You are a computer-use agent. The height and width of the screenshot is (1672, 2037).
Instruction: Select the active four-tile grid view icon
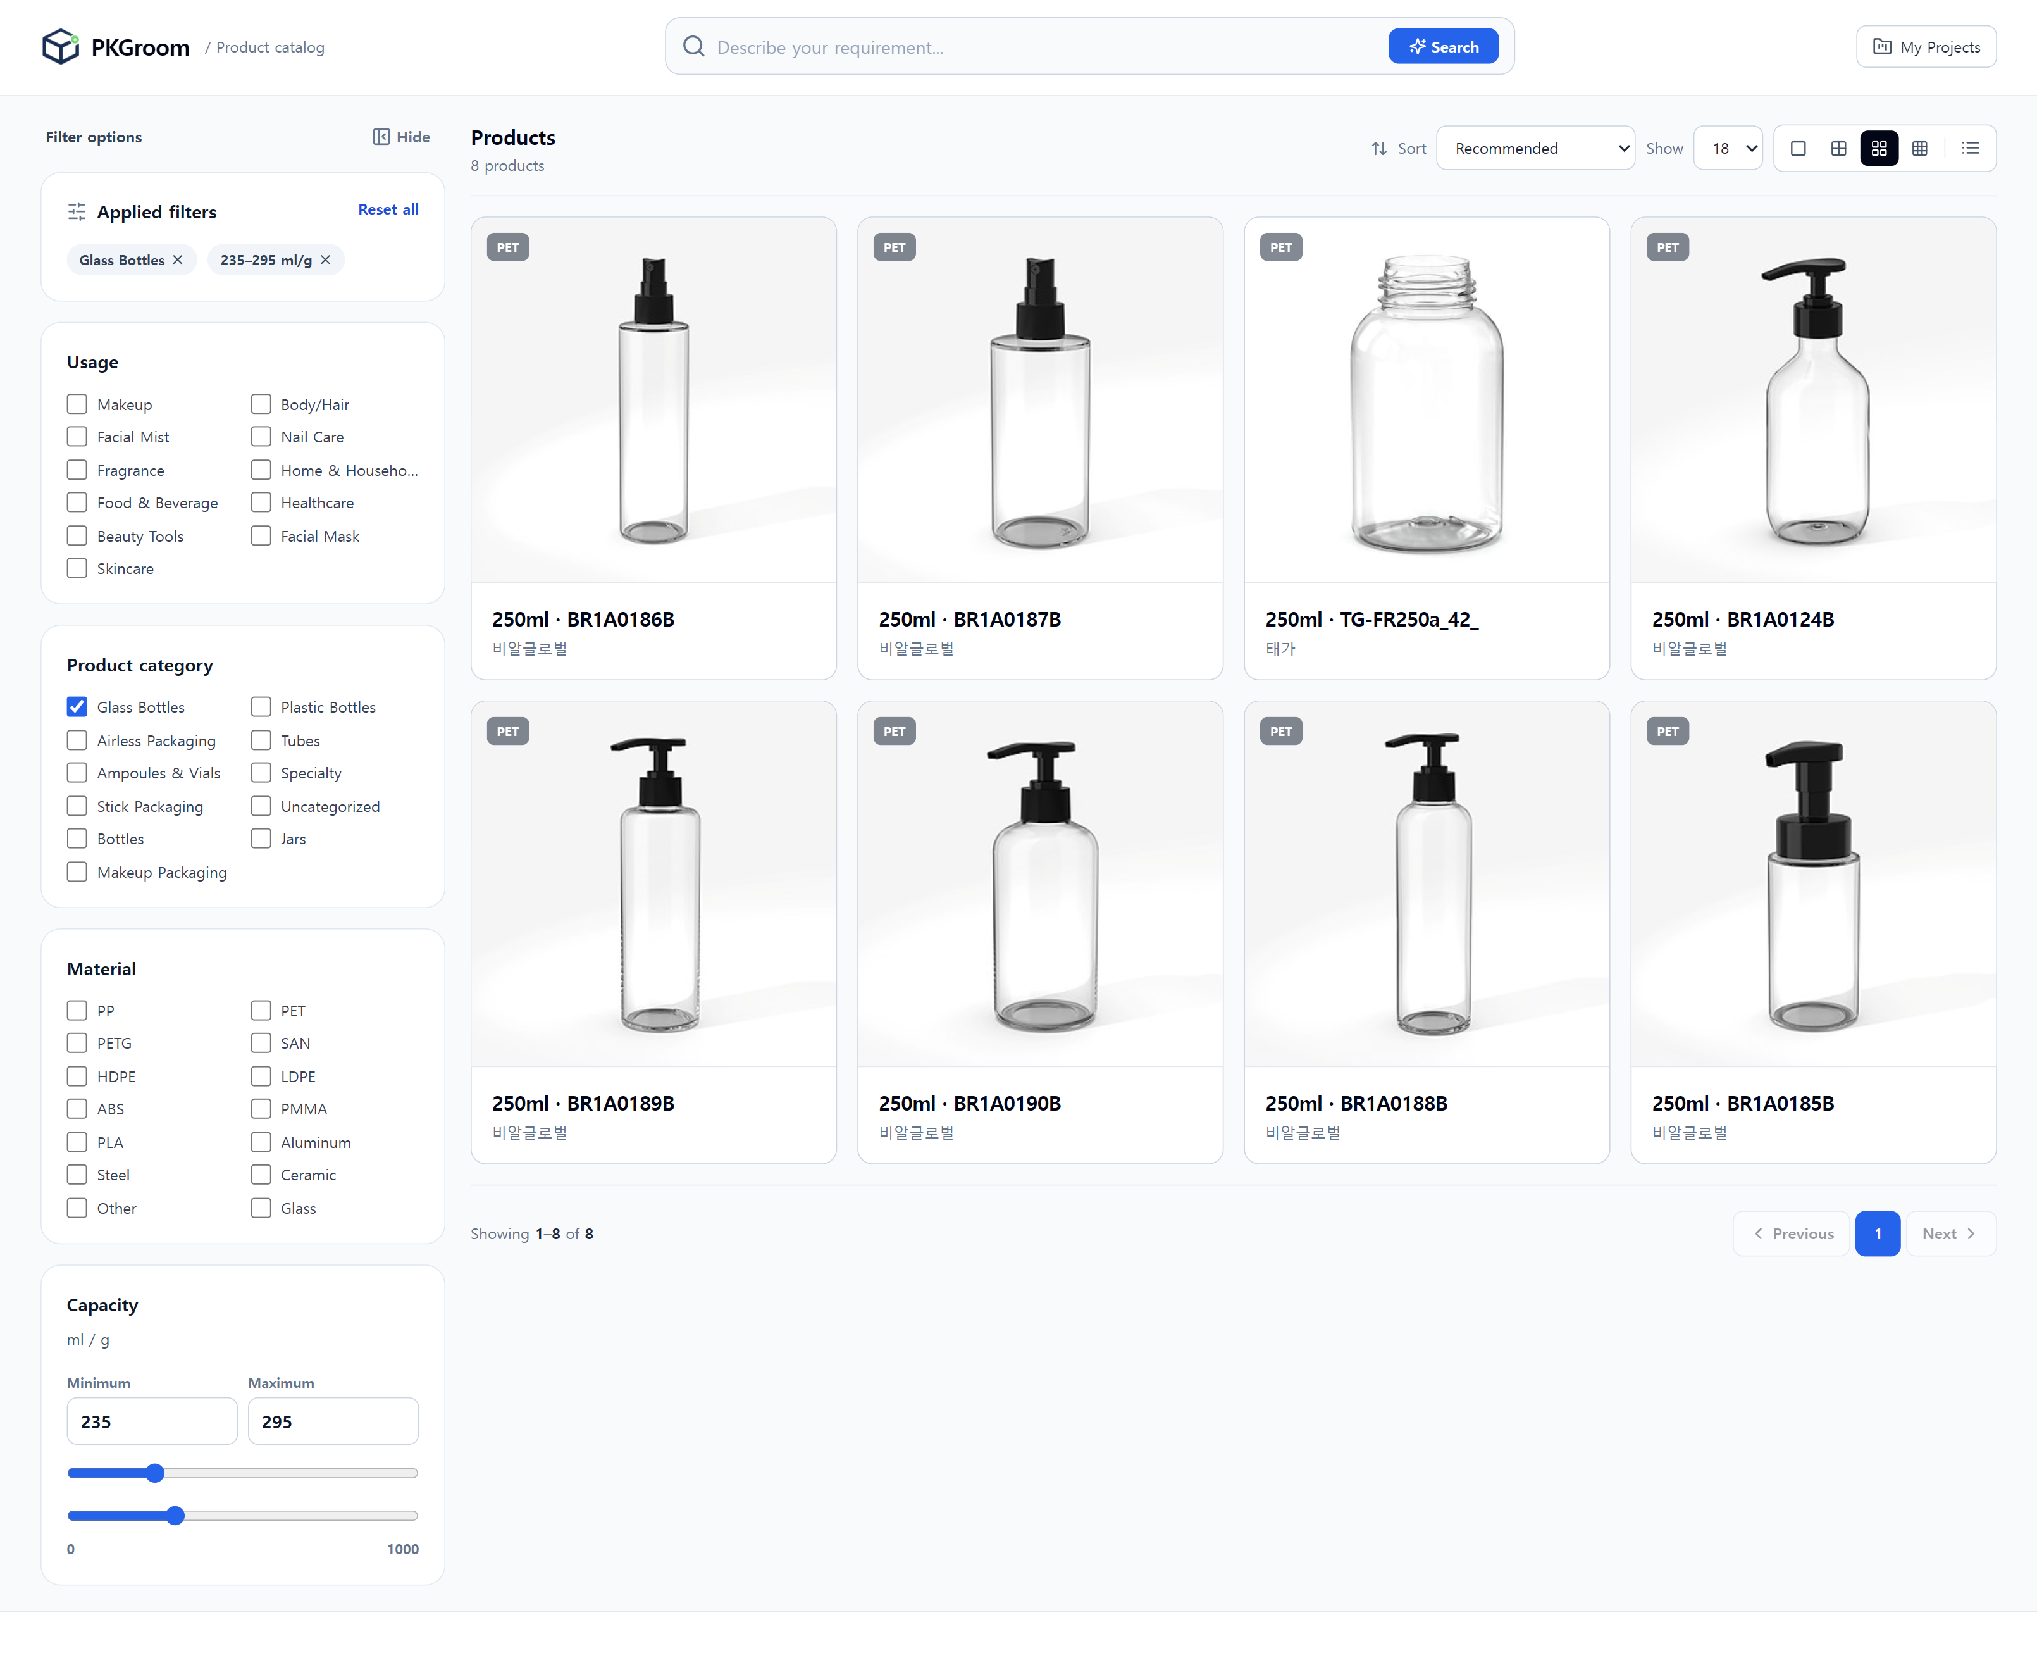[x=1878, y=148]
